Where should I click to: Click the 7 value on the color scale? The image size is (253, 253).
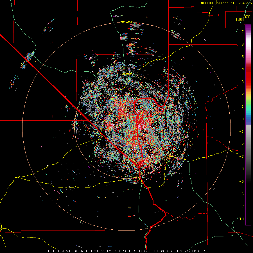[243, 31]
